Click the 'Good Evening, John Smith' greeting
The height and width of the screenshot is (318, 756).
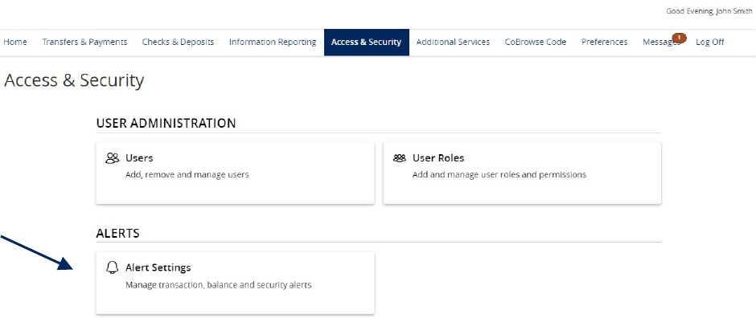click(709, 11)
